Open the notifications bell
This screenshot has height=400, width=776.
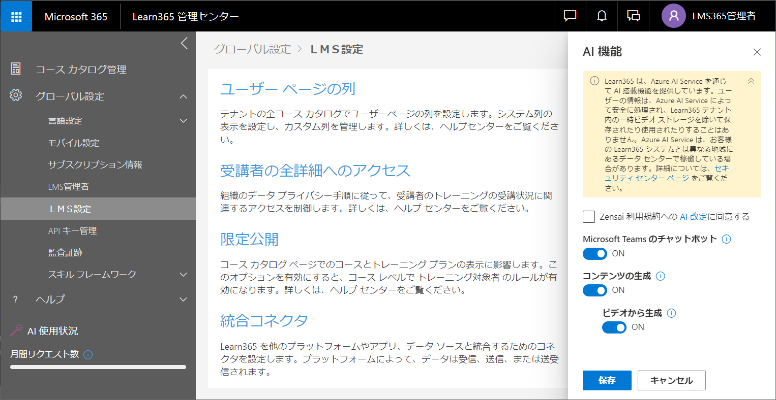(x=602, y=16)
